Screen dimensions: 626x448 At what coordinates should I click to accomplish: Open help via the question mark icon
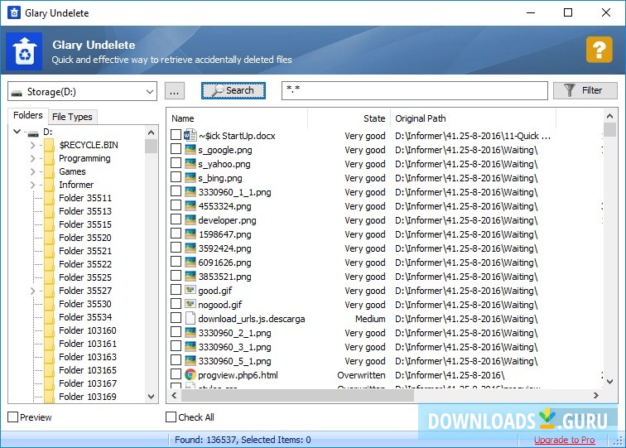(599, 50)
